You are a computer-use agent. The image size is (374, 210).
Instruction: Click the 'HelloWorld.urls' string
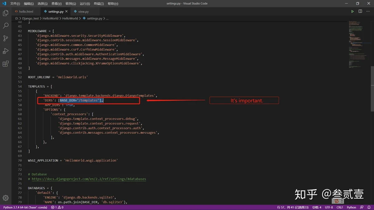click(x=72, y=77)
